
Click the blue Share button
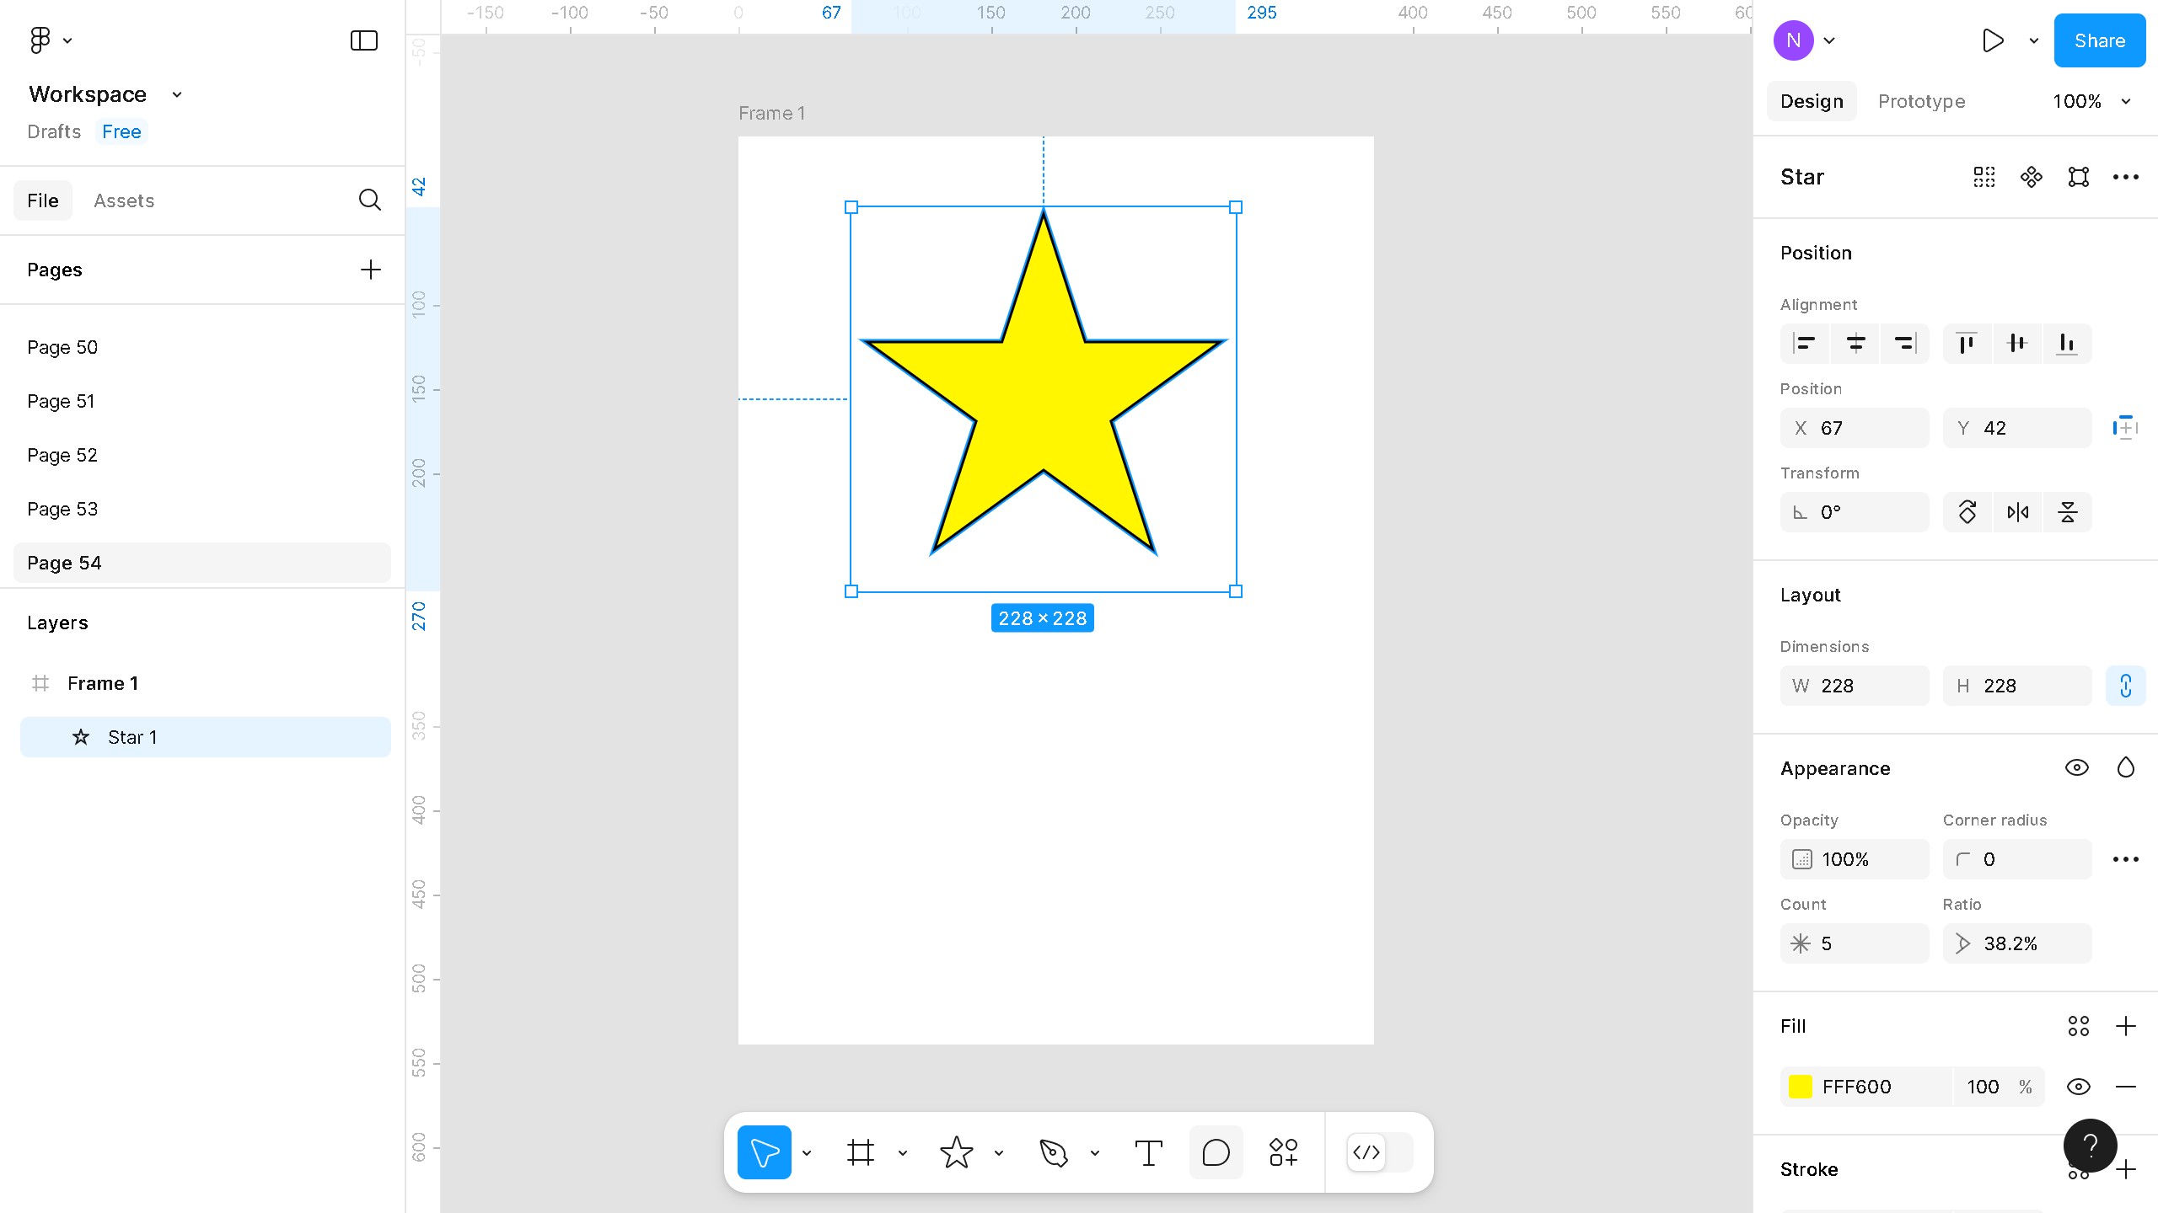point(2099,40)
